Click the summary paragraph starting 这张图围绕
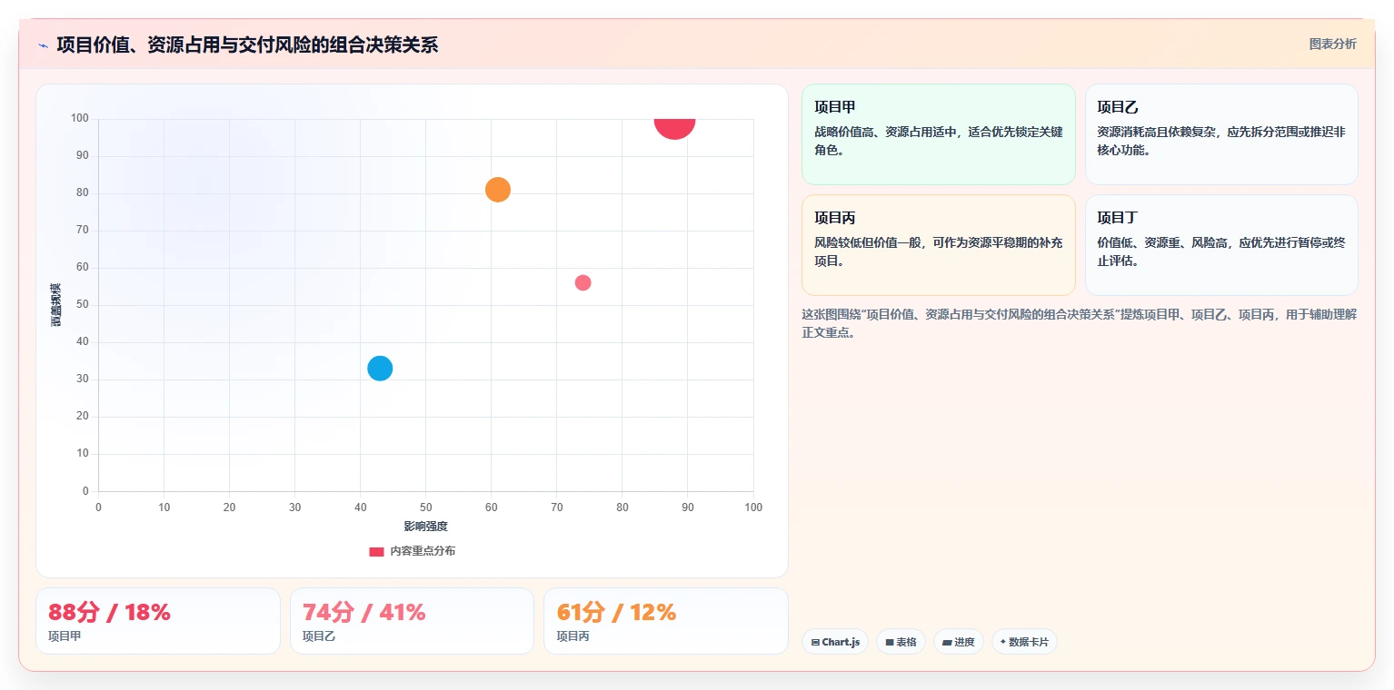1394x690 pixels. coord(1080,323)
